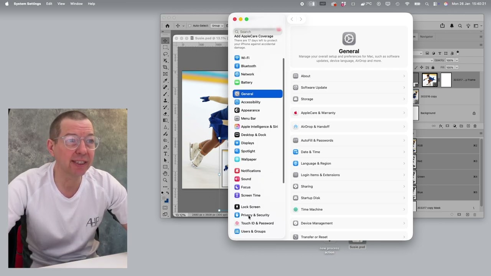Select the 303316 copy layer

446,97
